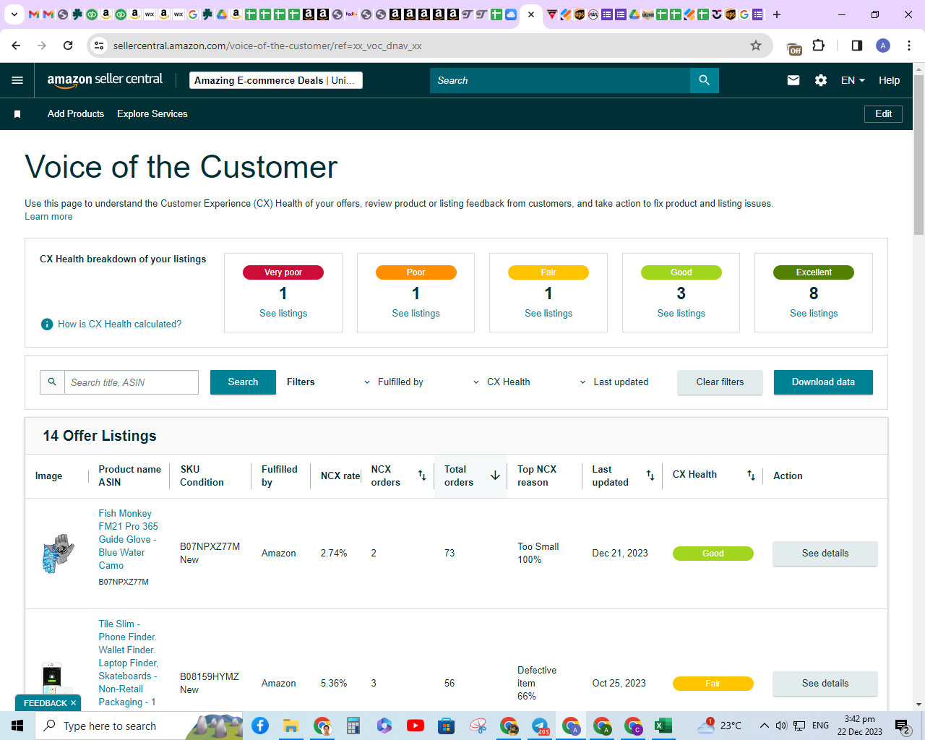Click the bookmark flag icon in navbar
Image resolution: width=925 pixels, height=740 pixels.
[17, 114]
